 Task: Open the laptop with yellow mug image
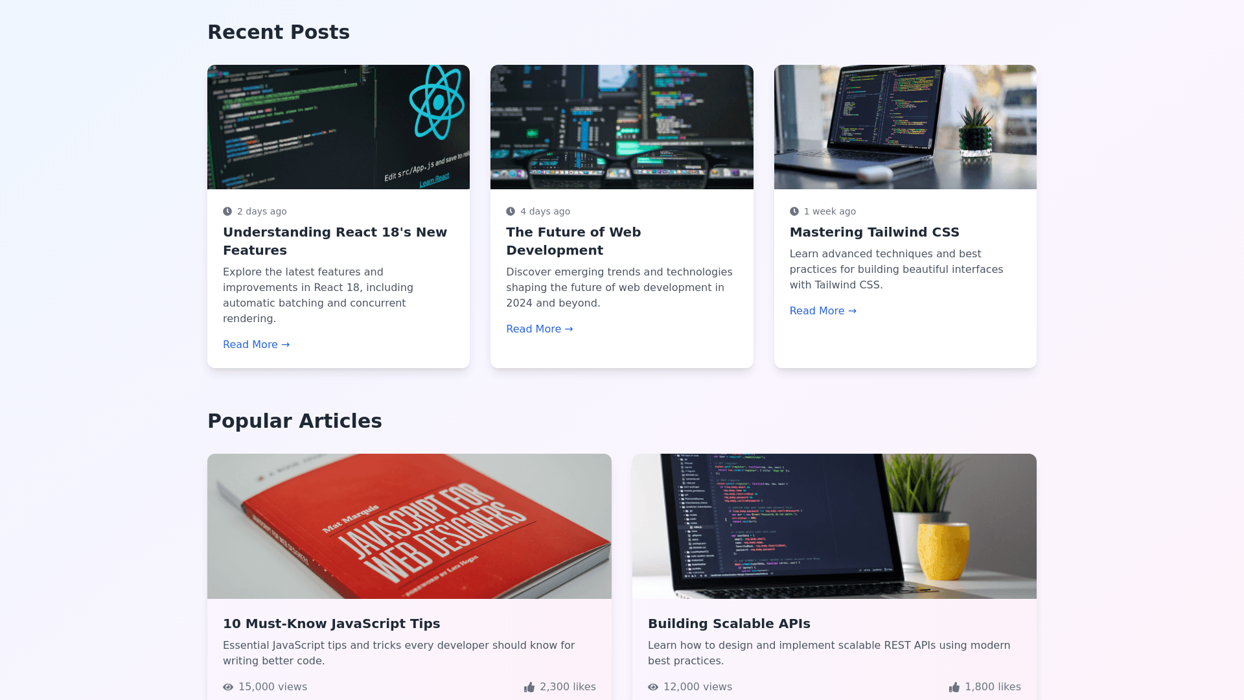click(835, 526)
